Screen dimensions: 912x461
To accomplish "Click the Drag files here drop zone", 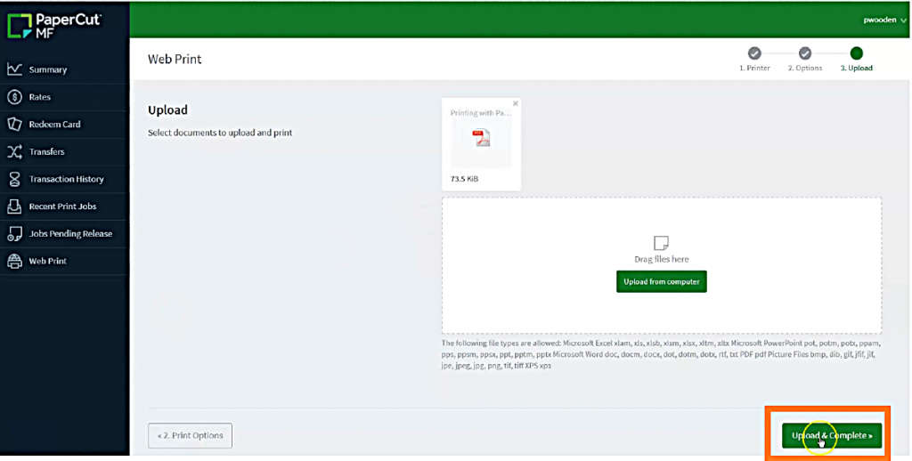I will coord(661,242).
